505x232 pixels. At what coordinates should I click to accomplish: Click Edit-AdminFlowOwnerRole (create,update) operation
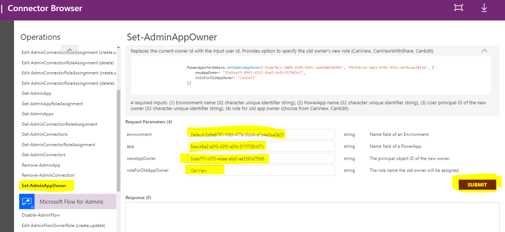coord(63,226)
